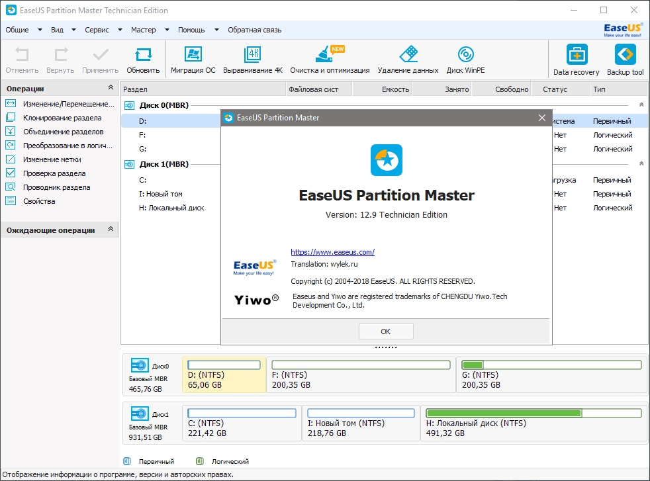Click the Redo (Вернуть) toolbar icon

(60, 55)
